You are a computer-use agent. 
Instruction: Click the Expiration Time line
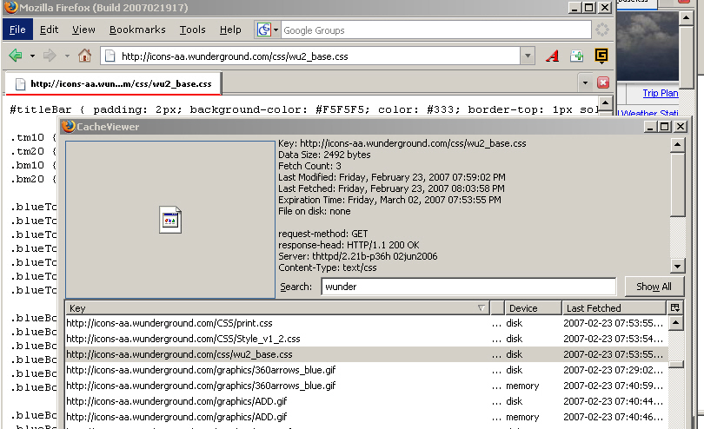point(389,200)
